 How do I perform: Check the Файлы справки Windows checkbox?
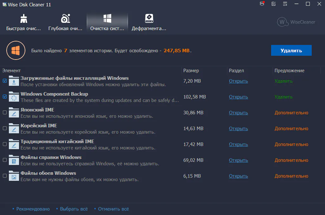5,160
